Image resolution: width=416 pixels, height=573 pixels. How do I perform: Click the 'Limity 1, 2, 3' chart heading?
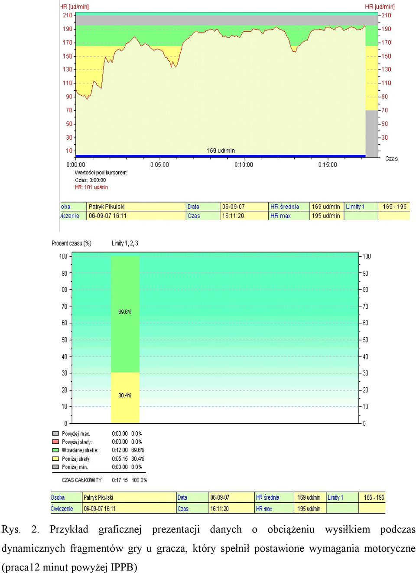tap(125, 243)
